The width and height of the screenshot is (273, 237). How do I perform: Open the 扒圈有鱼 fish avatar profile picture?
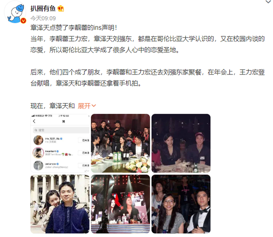point(15,12)
